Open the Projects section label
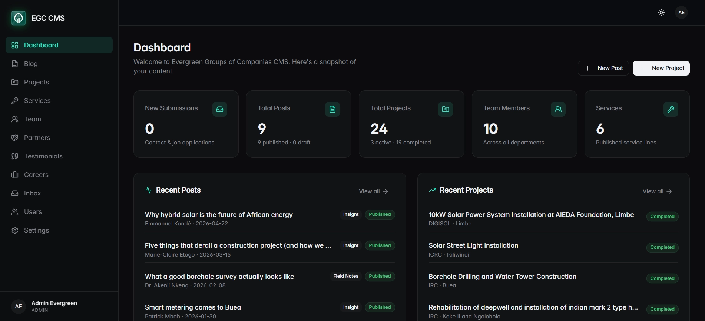Viewport: 705px width, 321px height. 36,82
